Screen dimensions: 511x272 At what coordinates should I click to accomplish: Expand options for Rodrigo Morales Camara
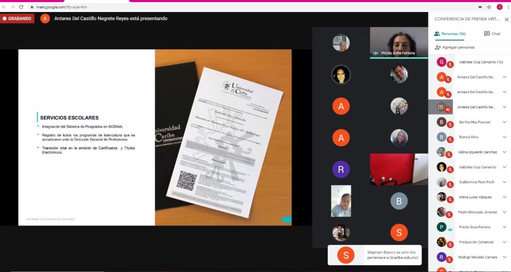505,257
